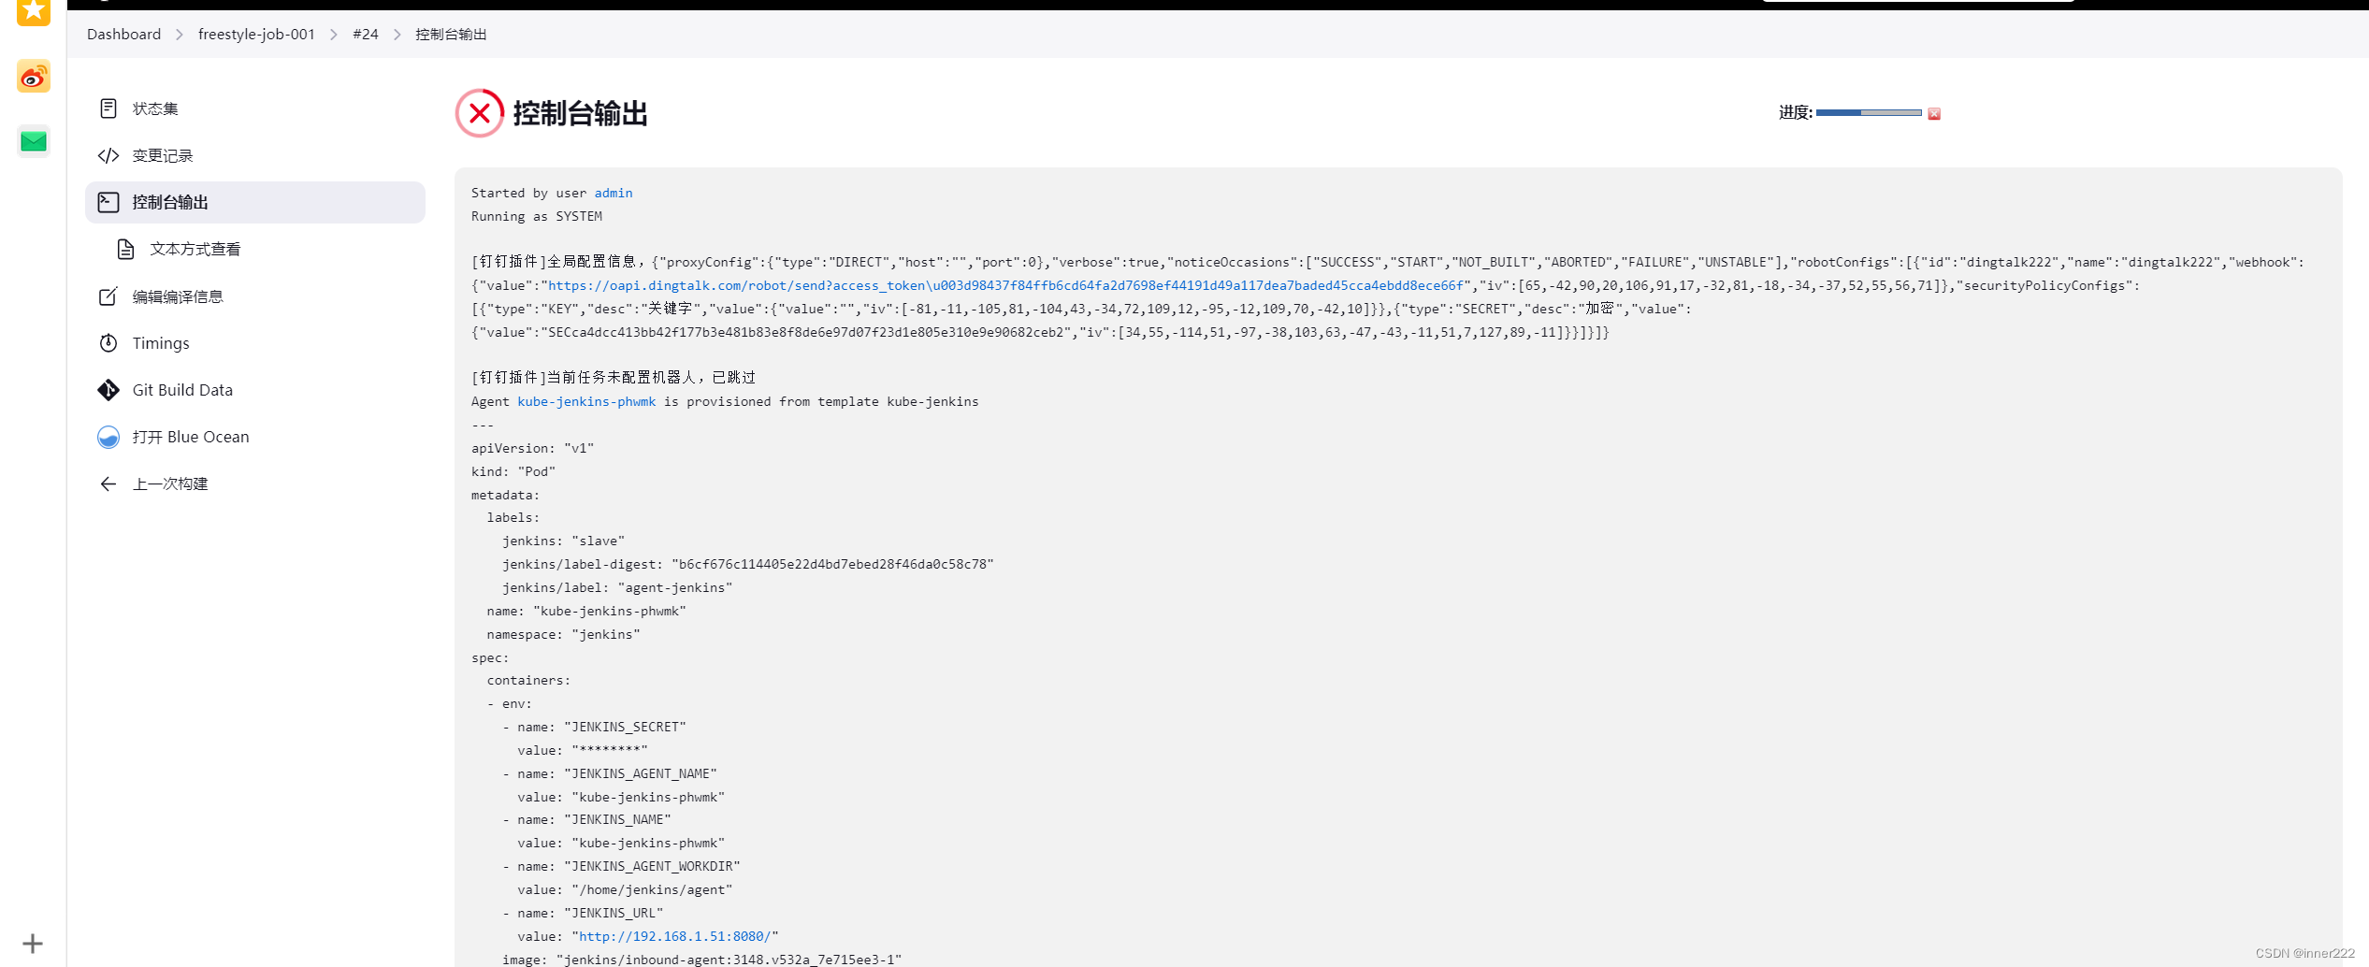Select 控制台输出 in the side menu
This screenshot has width=2369, height=967.
click(x=254, y=202)
